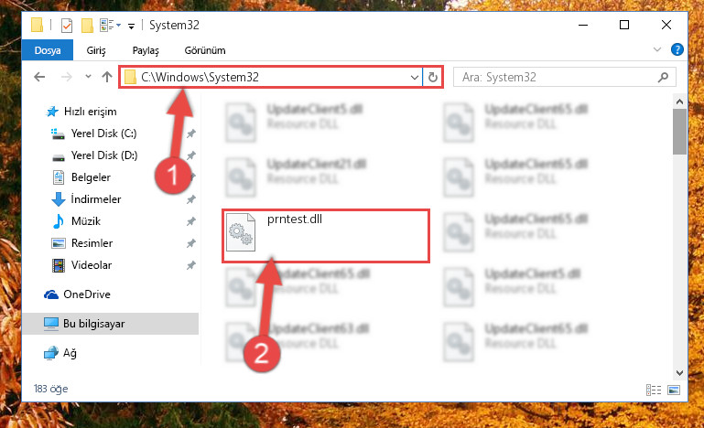
Task: Go up one folder level arrow
Action: [107, 77]
